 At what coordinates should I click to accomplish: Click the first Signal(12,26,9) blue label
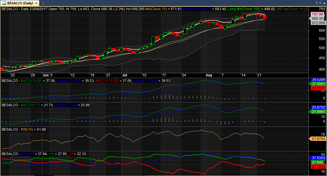click(68, 81)
